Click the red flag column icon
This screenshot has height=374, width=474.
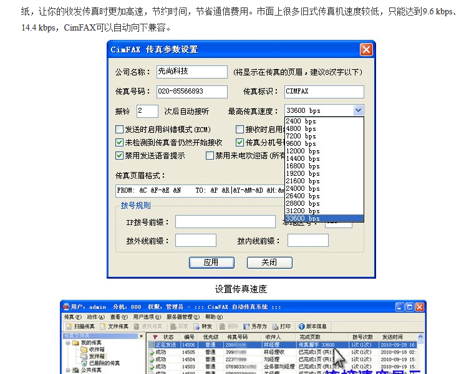155,337
